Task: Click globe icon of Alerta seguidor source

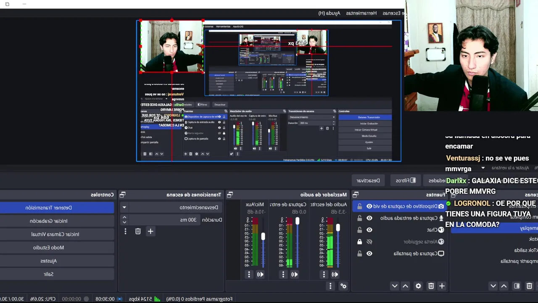Action: coord(441,242)
